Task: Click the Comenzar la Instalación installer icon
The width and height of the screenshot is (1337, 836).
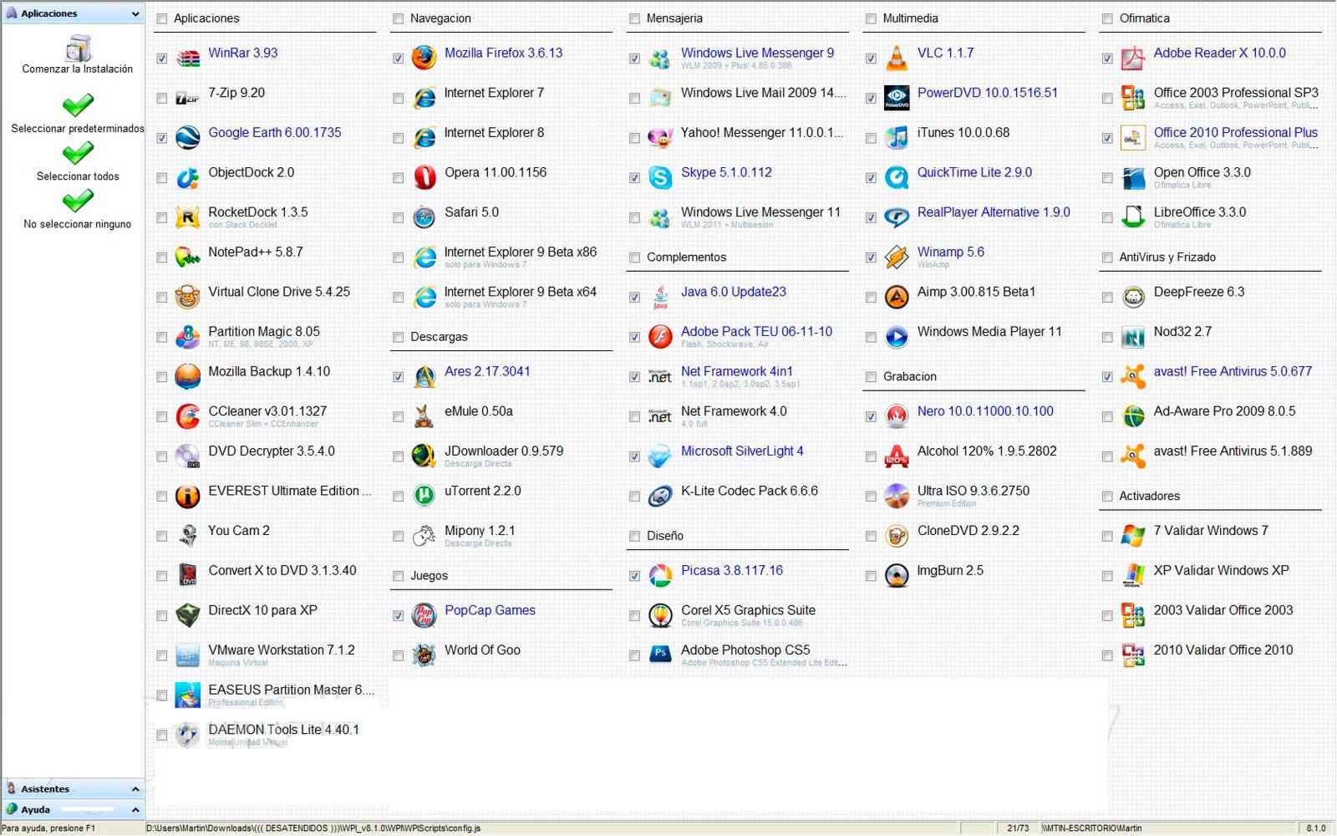Action: (78, 48)
